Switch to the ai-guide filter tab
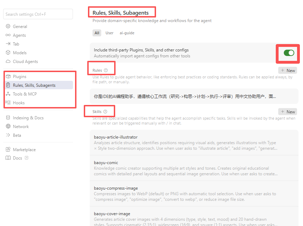This screenshot has width=303, height=226. [x=127, y=33]
